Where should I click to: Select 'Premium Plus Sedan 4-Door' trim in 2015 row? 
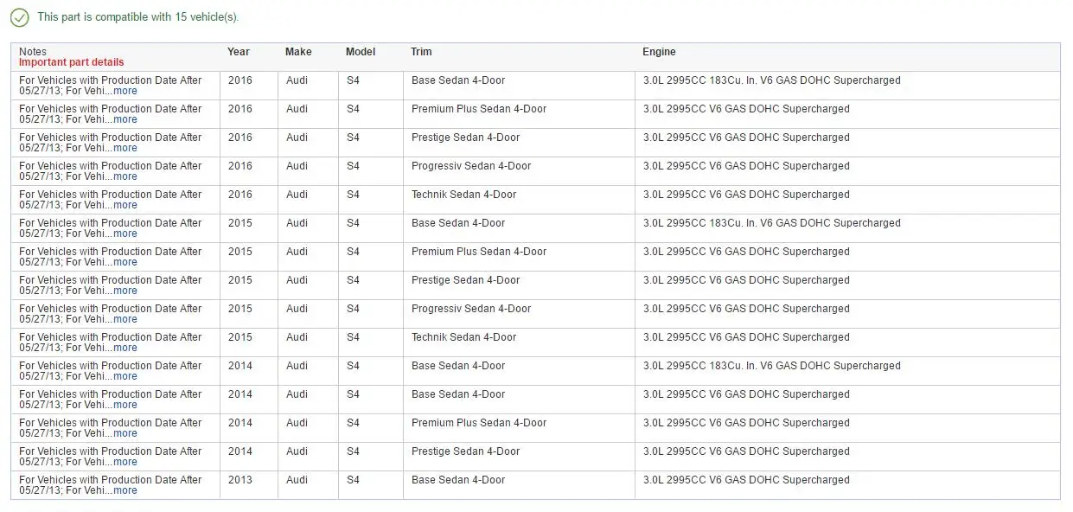click(x=479, y=252)
